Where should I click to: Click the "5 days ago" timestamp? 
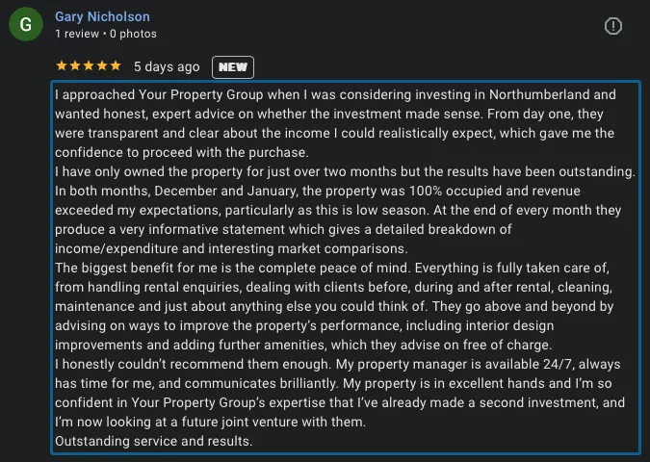click(x=167, y=66)
